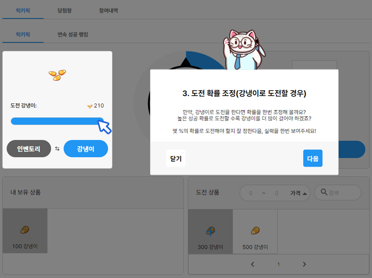
Task: Click the magnifier search icon
Action: 324,192
